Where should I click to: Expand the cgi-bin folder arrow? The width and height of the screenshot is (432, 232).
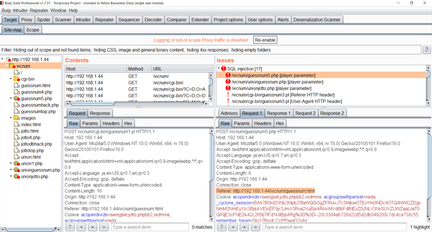tap(11, 79)
